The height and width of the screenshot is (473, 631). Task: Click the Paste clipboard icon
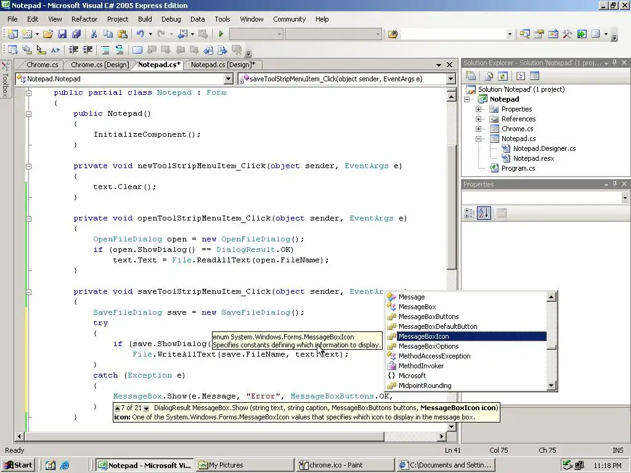[x=123, y=34]
